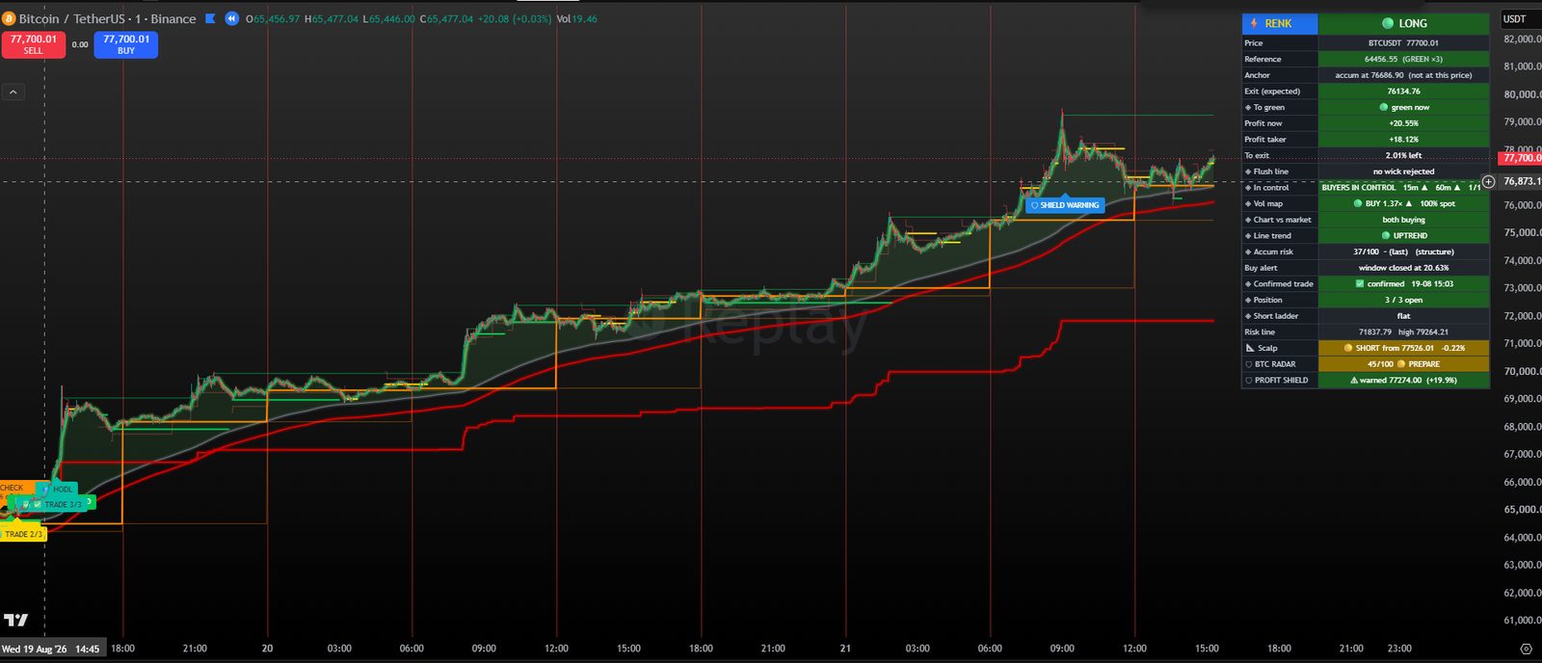1542x663 pixels.
Task: Click the plus icon next to 76,873 price
Action: coord(1488,181)
